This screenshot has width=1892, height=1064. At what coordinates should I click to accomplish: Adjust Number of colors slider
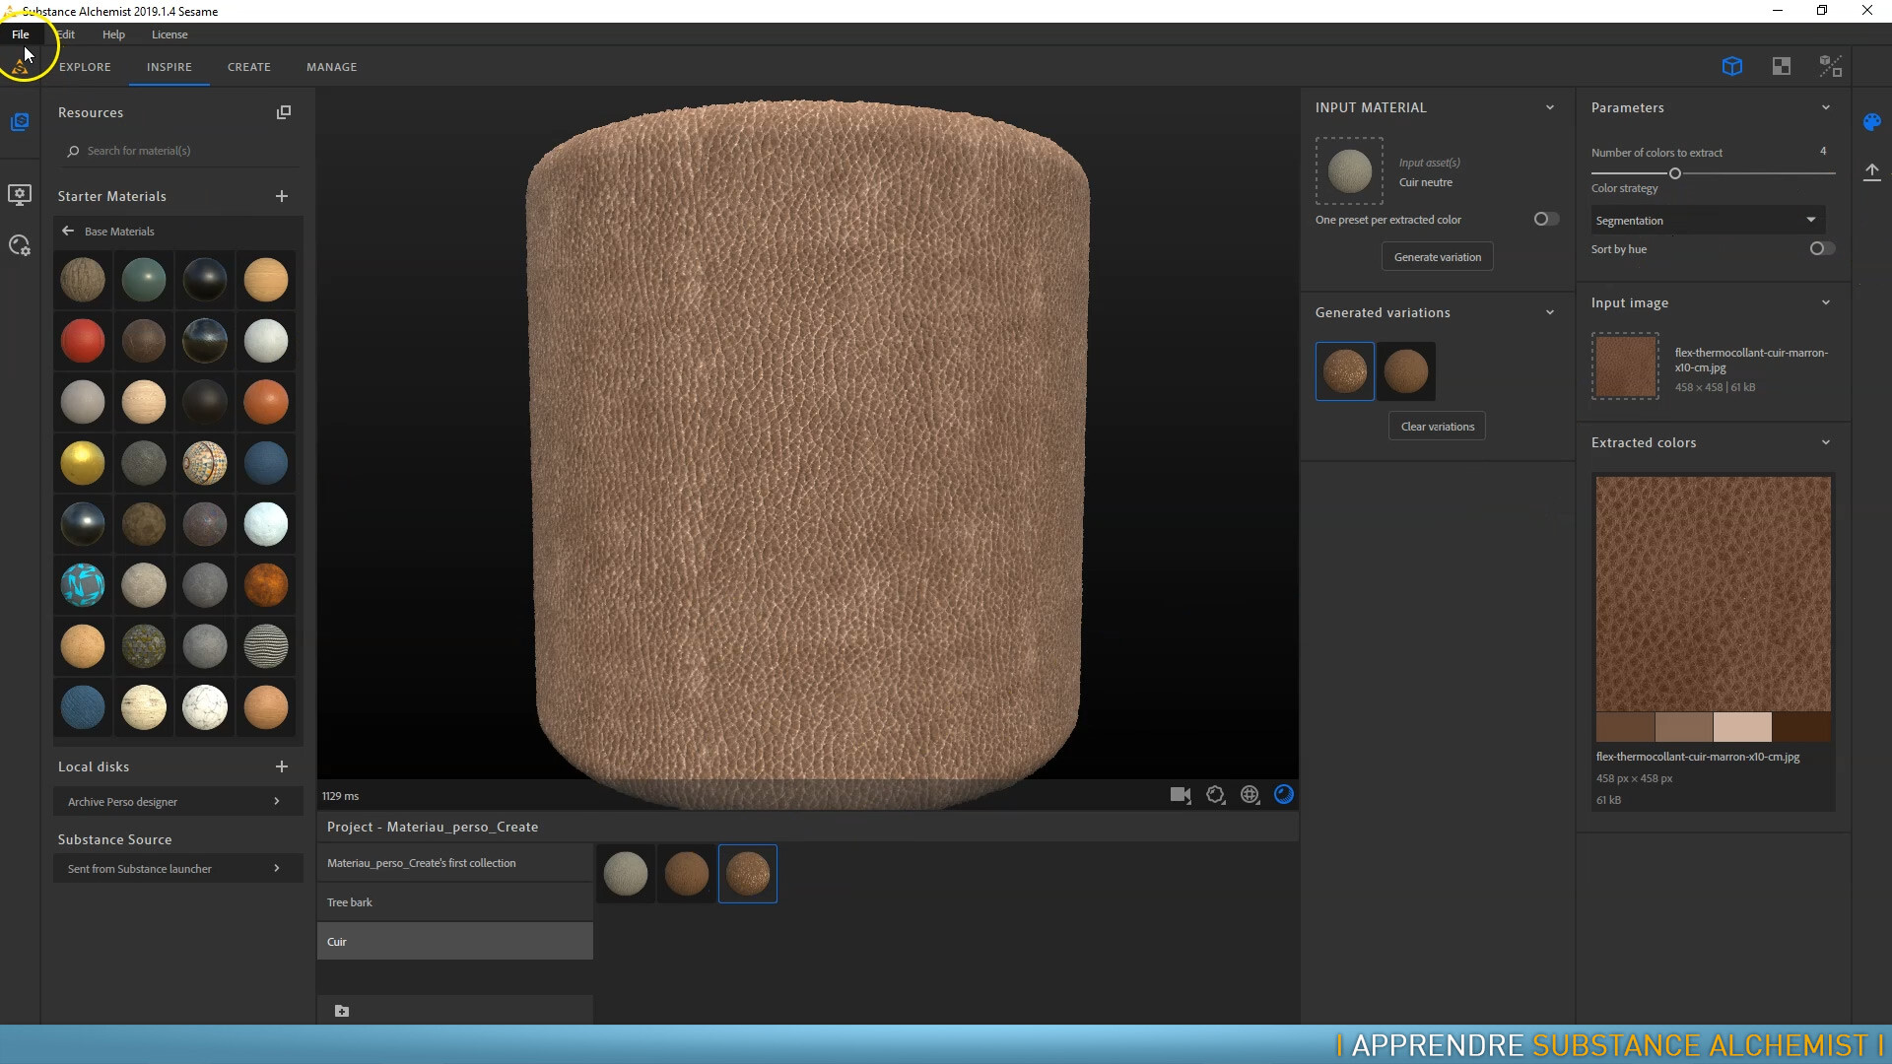click(1674, 173)
